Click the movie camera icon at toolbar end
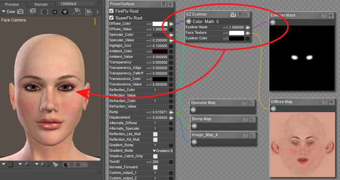This screenshot has height=180, width=340. point(88,12)
